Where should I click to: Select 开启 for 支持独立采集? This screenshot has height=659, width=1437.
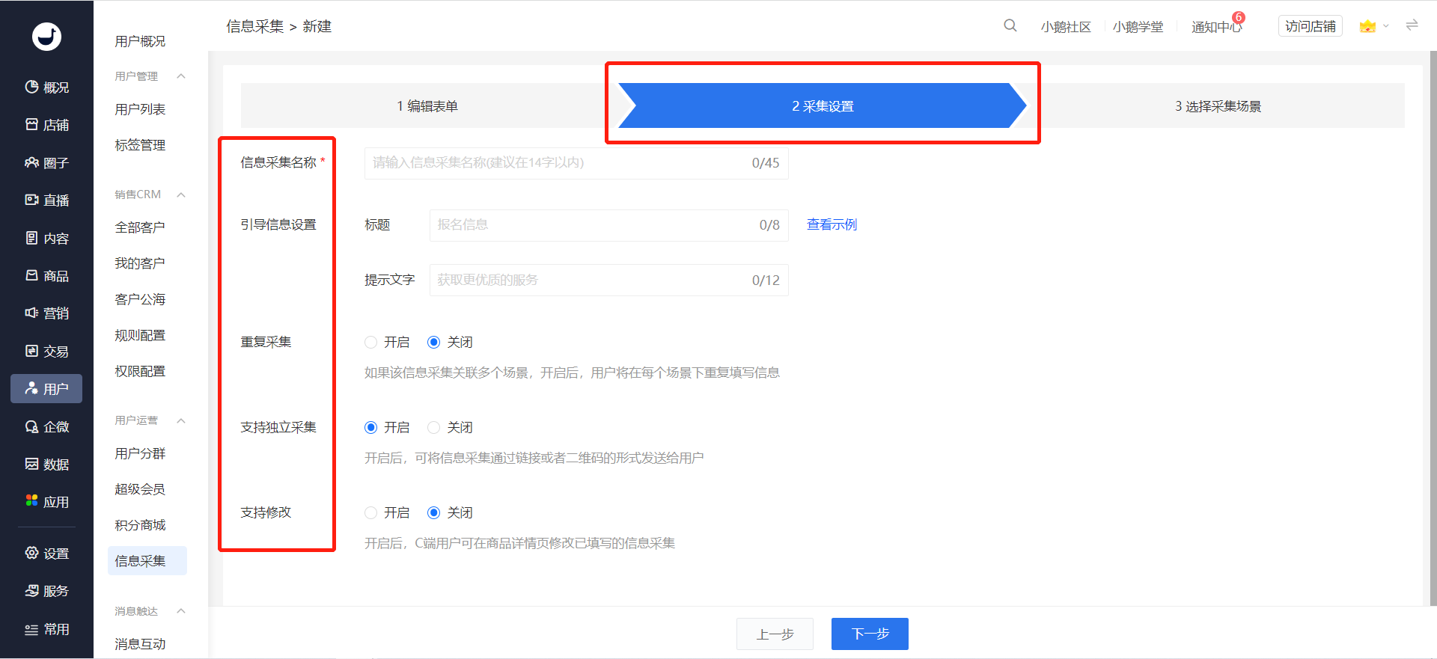(x=370, y=428)
